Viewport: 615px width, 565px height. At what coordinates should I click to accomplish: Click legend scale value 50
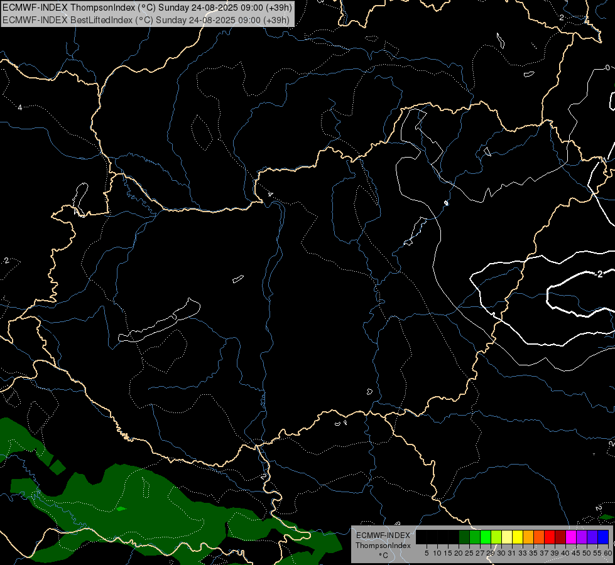(587, 553)
